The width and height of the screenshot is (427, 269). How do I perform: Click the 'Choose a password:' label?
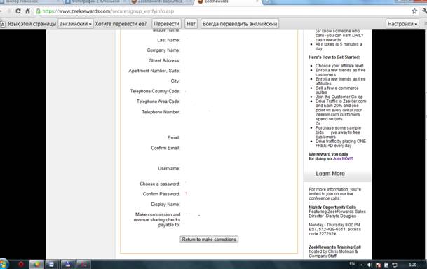160,184
